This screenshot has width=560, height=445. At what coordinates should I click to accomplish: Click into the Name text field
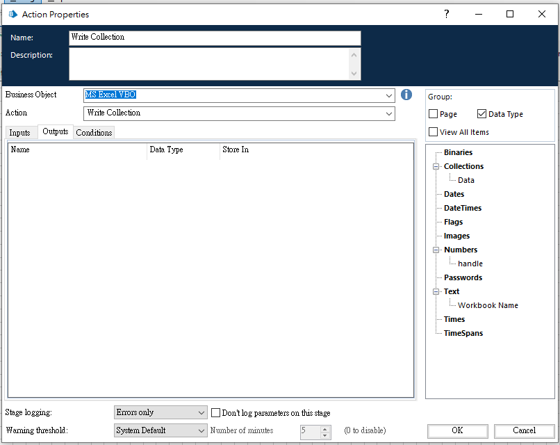[x=215, y=38]
